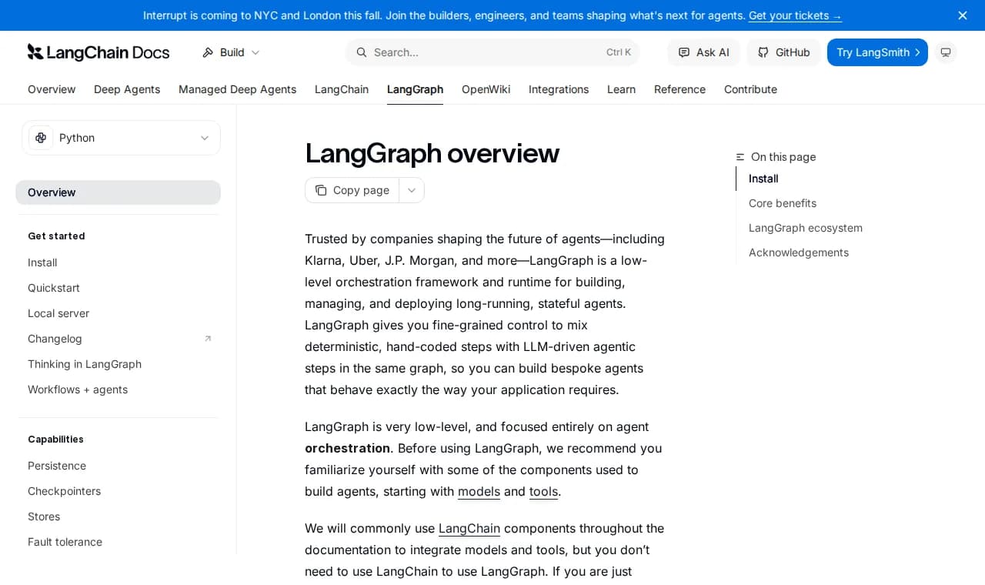The image size is (985, 585).
Task: Follow the LangChain link in paragraph
Action: point(469,528)
